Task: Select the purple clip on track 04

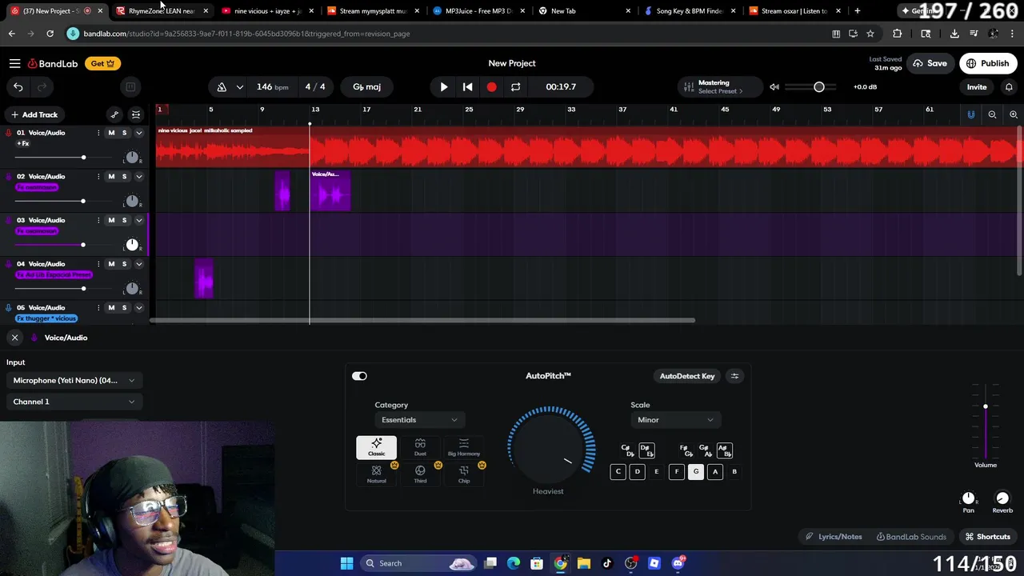Action: click(x=204, y=278)
